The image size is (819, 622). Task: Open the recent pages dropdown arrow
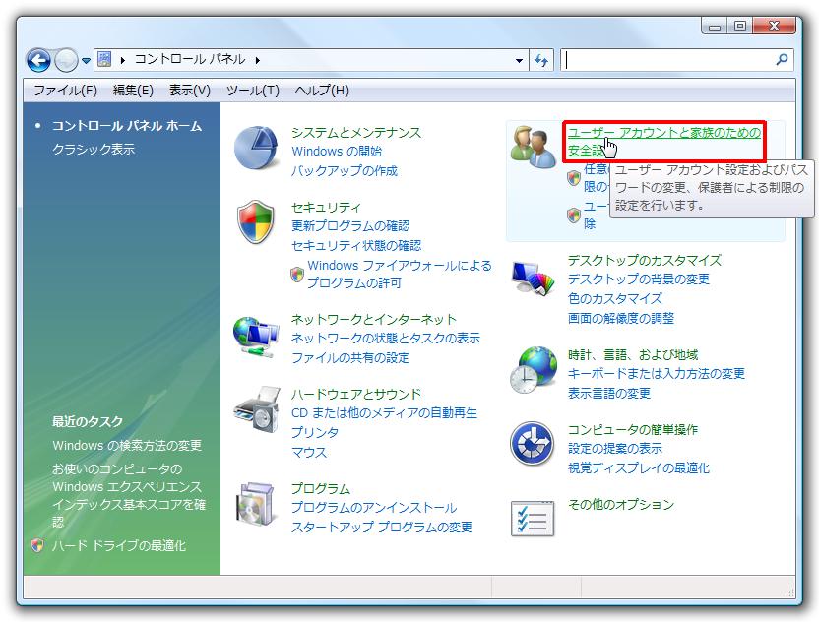tap(87, 60)
